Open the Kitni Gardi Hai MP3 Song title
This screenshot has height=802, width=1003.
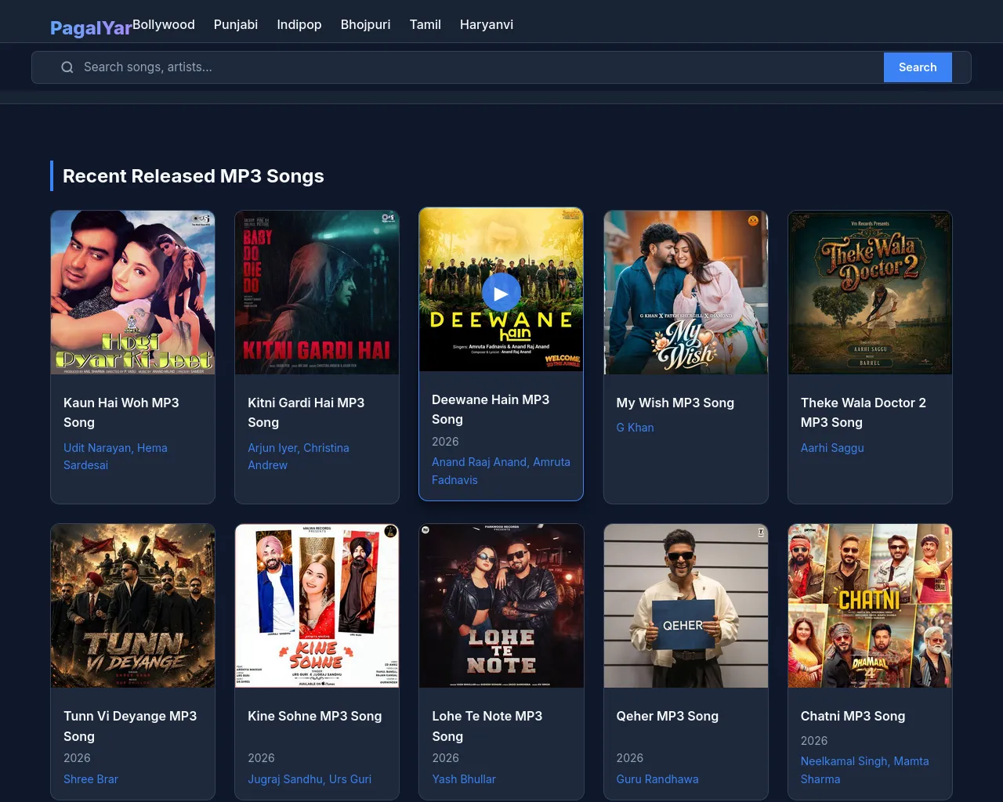click(306, 413)
